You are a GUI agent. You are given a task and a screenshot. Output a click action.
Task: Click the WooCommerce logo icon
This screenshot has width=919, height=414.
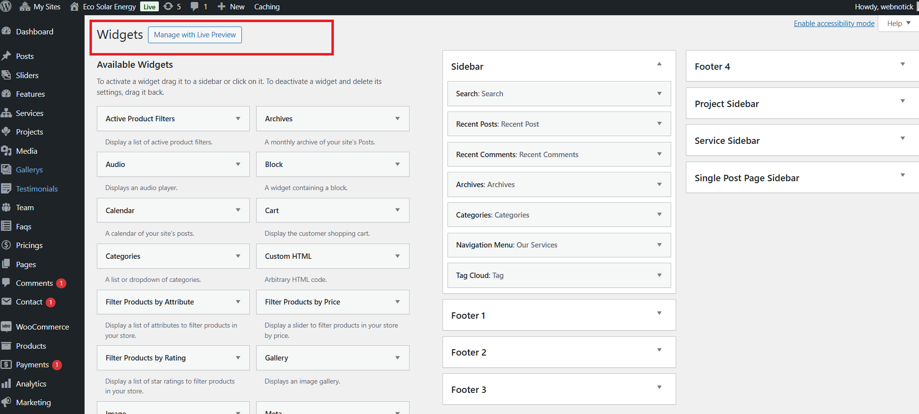click(x=6, y=327)
